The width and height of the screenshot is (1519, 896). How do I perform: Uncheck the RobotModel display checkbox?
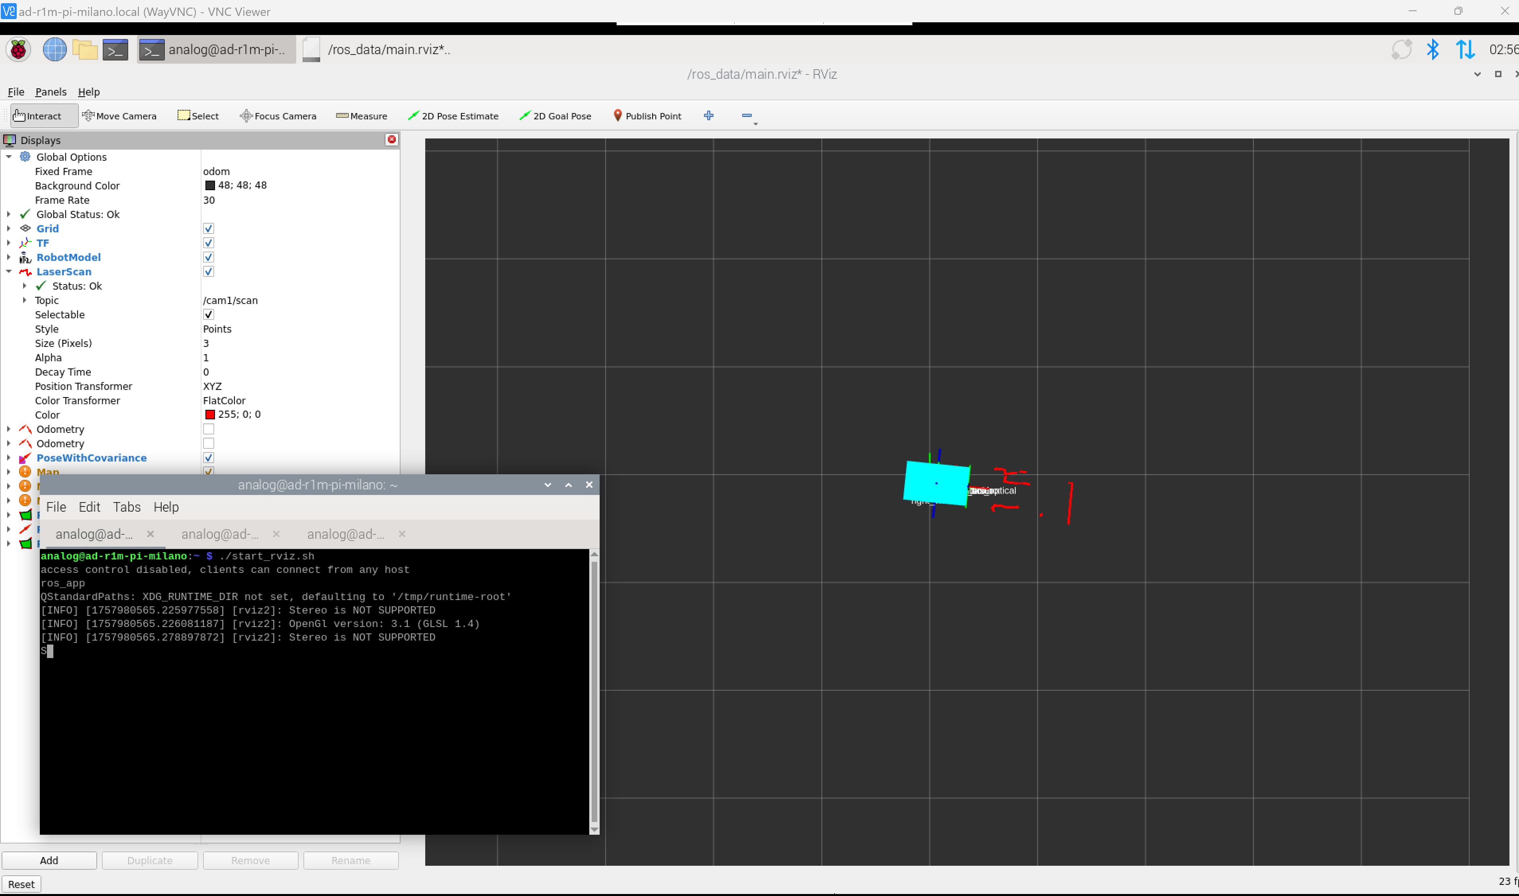pos(209,258)
